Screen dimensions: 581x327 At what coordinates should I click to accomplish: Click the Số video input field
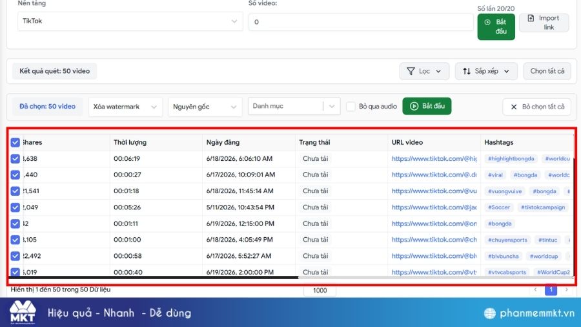360,22
